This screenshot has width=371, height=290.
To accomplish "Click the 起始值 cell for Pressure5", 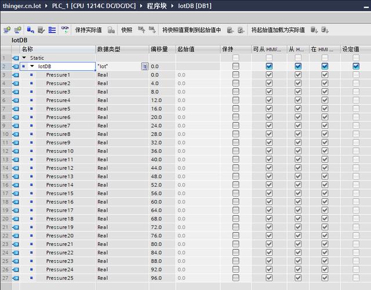I will [x=197, y=108].
